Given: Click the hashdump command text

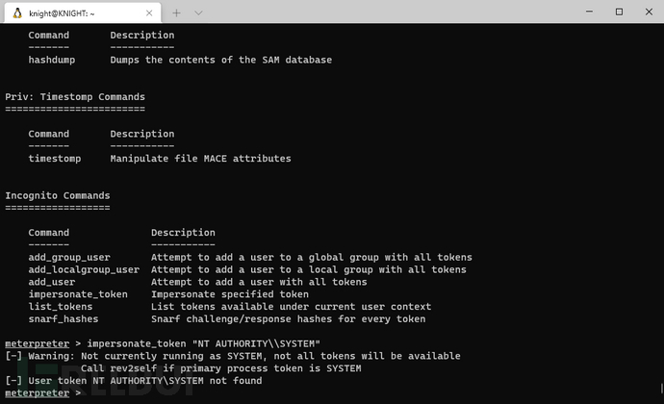Looking at the screenshot, I should 52,61.
